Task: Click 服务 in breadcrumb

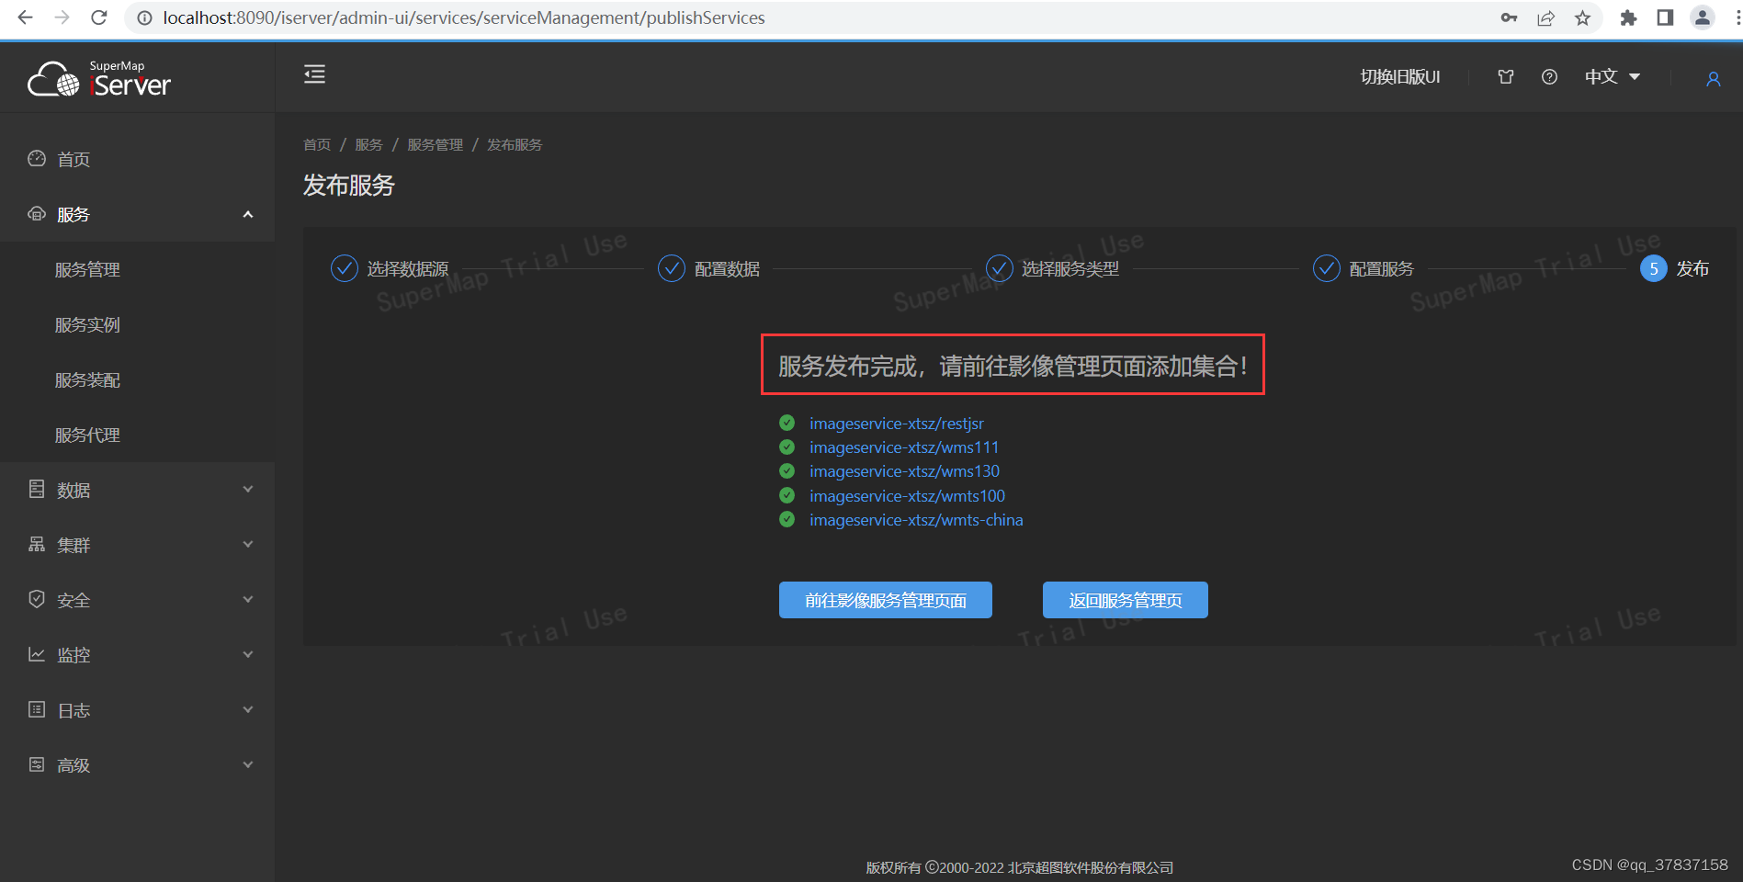Action: point(368,145)
